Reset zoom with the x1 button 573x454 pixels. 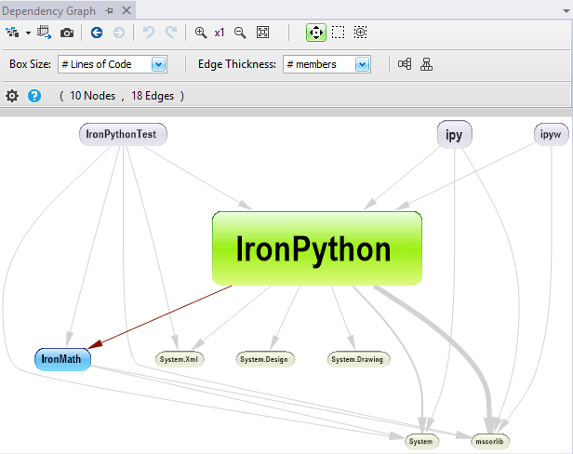click(x=220, y=33)
